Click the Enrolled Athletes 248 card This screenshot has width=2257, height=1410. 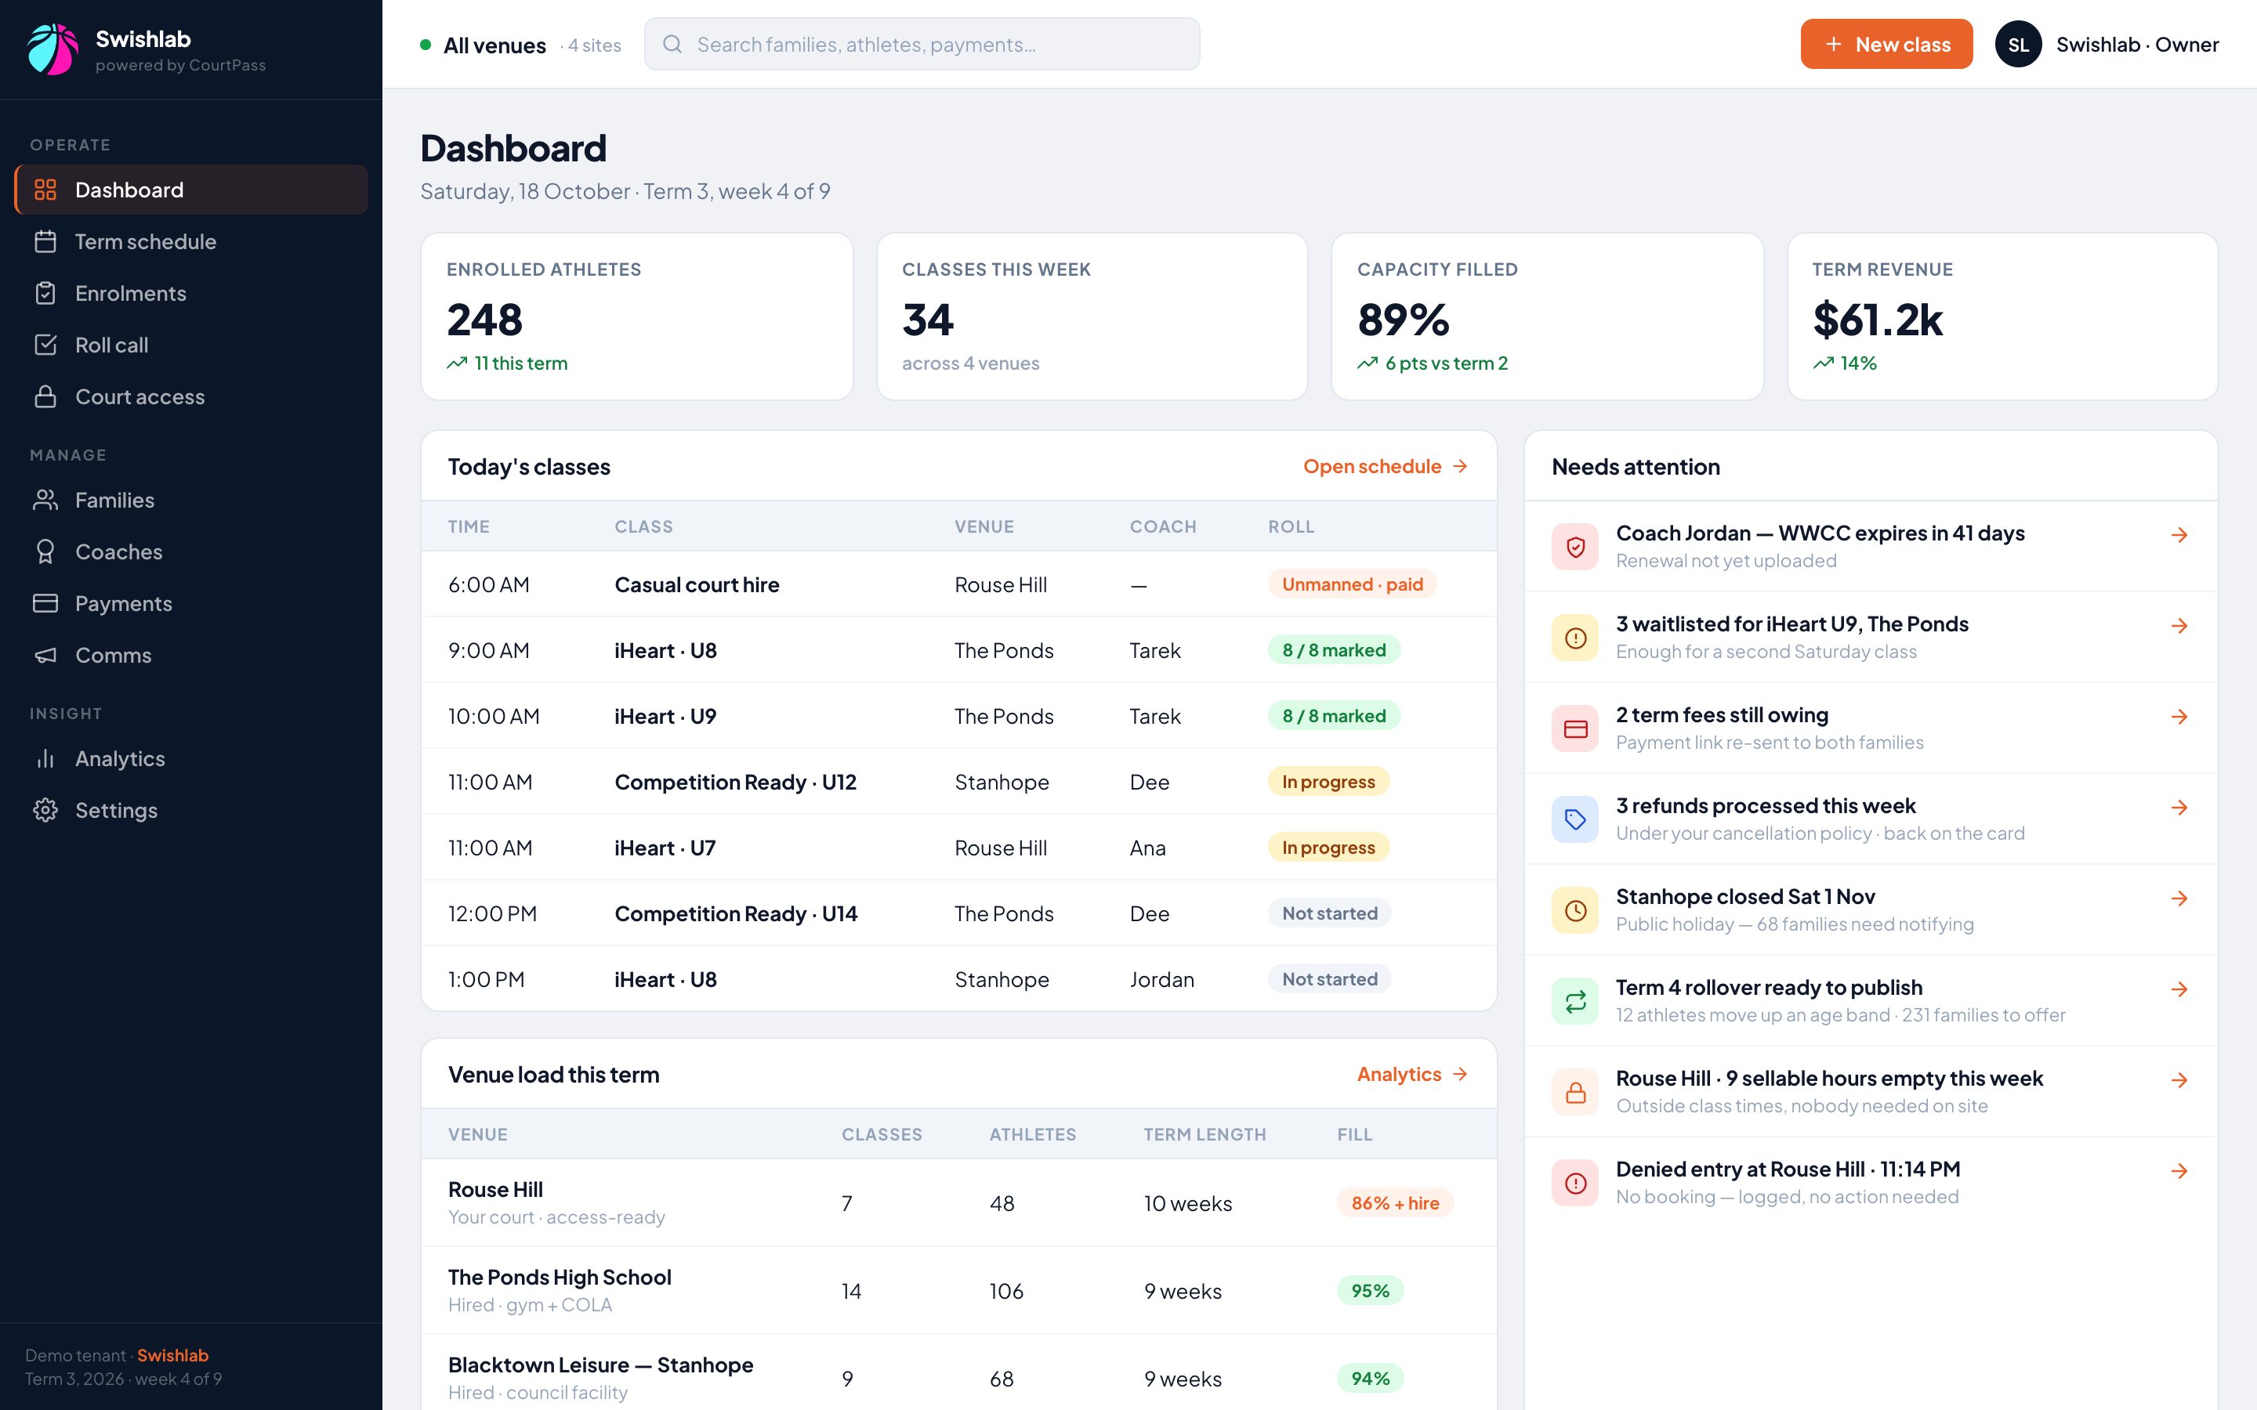click(637, 316)
